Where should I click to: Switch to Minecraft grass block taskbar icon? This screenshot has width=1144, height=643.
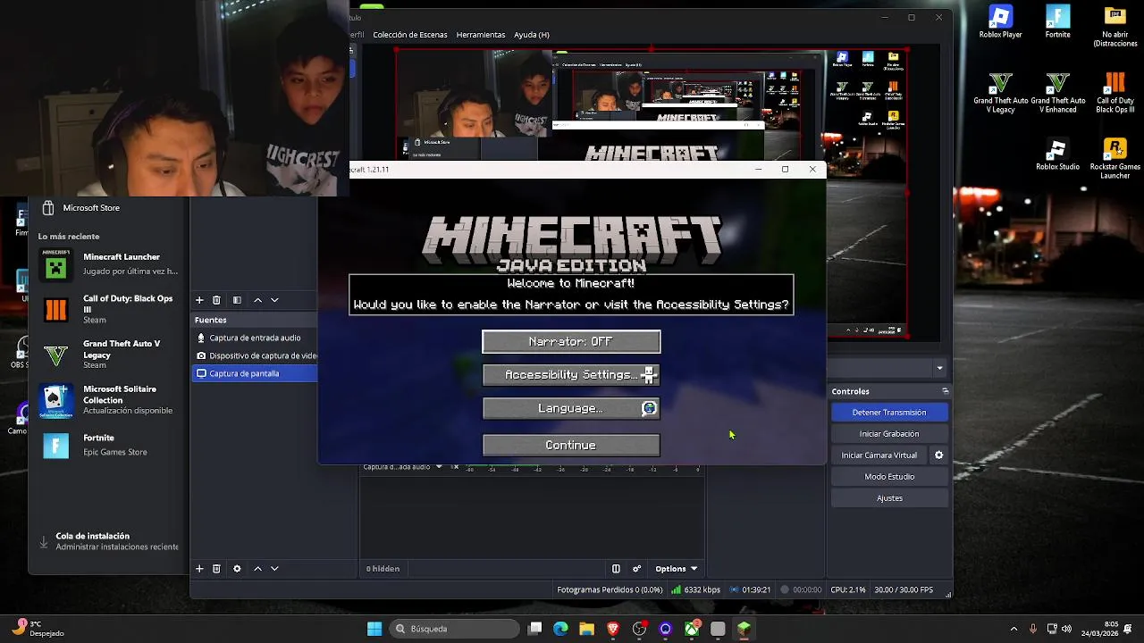pos(744,629)
